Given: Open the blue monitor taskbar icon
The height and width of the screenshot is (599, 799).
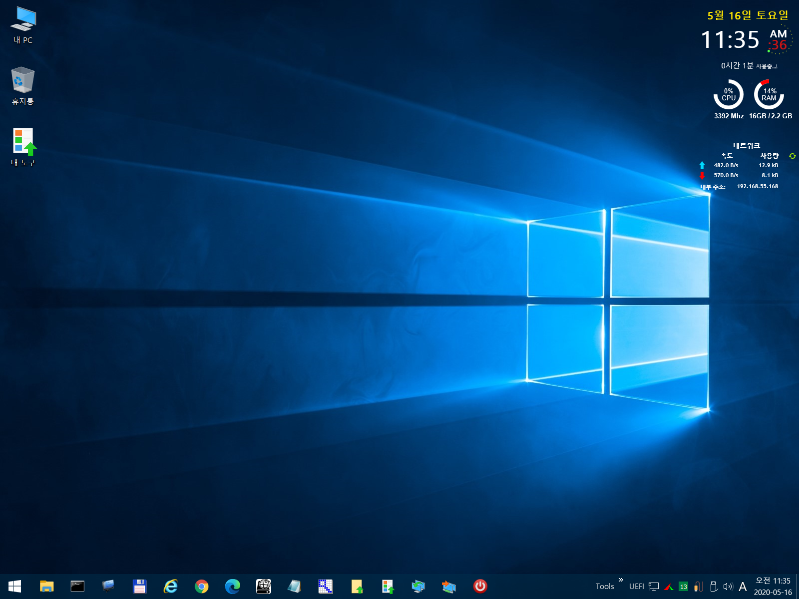Looking at the screenshot, I should [x=108, y=586].
